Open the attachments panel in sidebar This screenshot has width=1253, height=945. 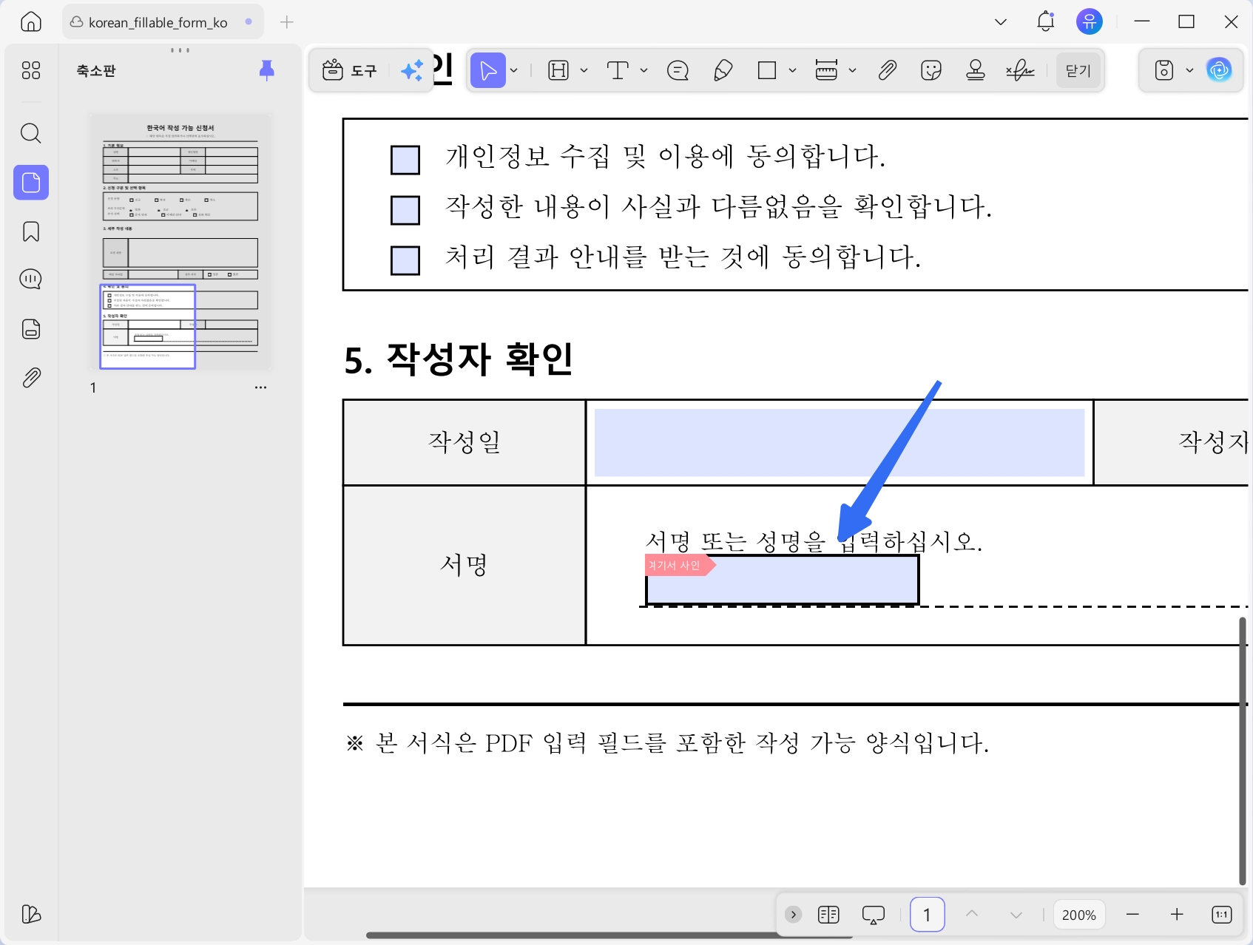pos(31,378)
